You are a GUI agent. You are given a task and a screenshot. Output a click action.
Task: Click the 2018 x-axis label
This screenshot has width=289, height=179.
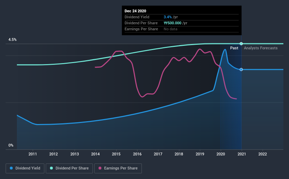[x=179, y=154]
